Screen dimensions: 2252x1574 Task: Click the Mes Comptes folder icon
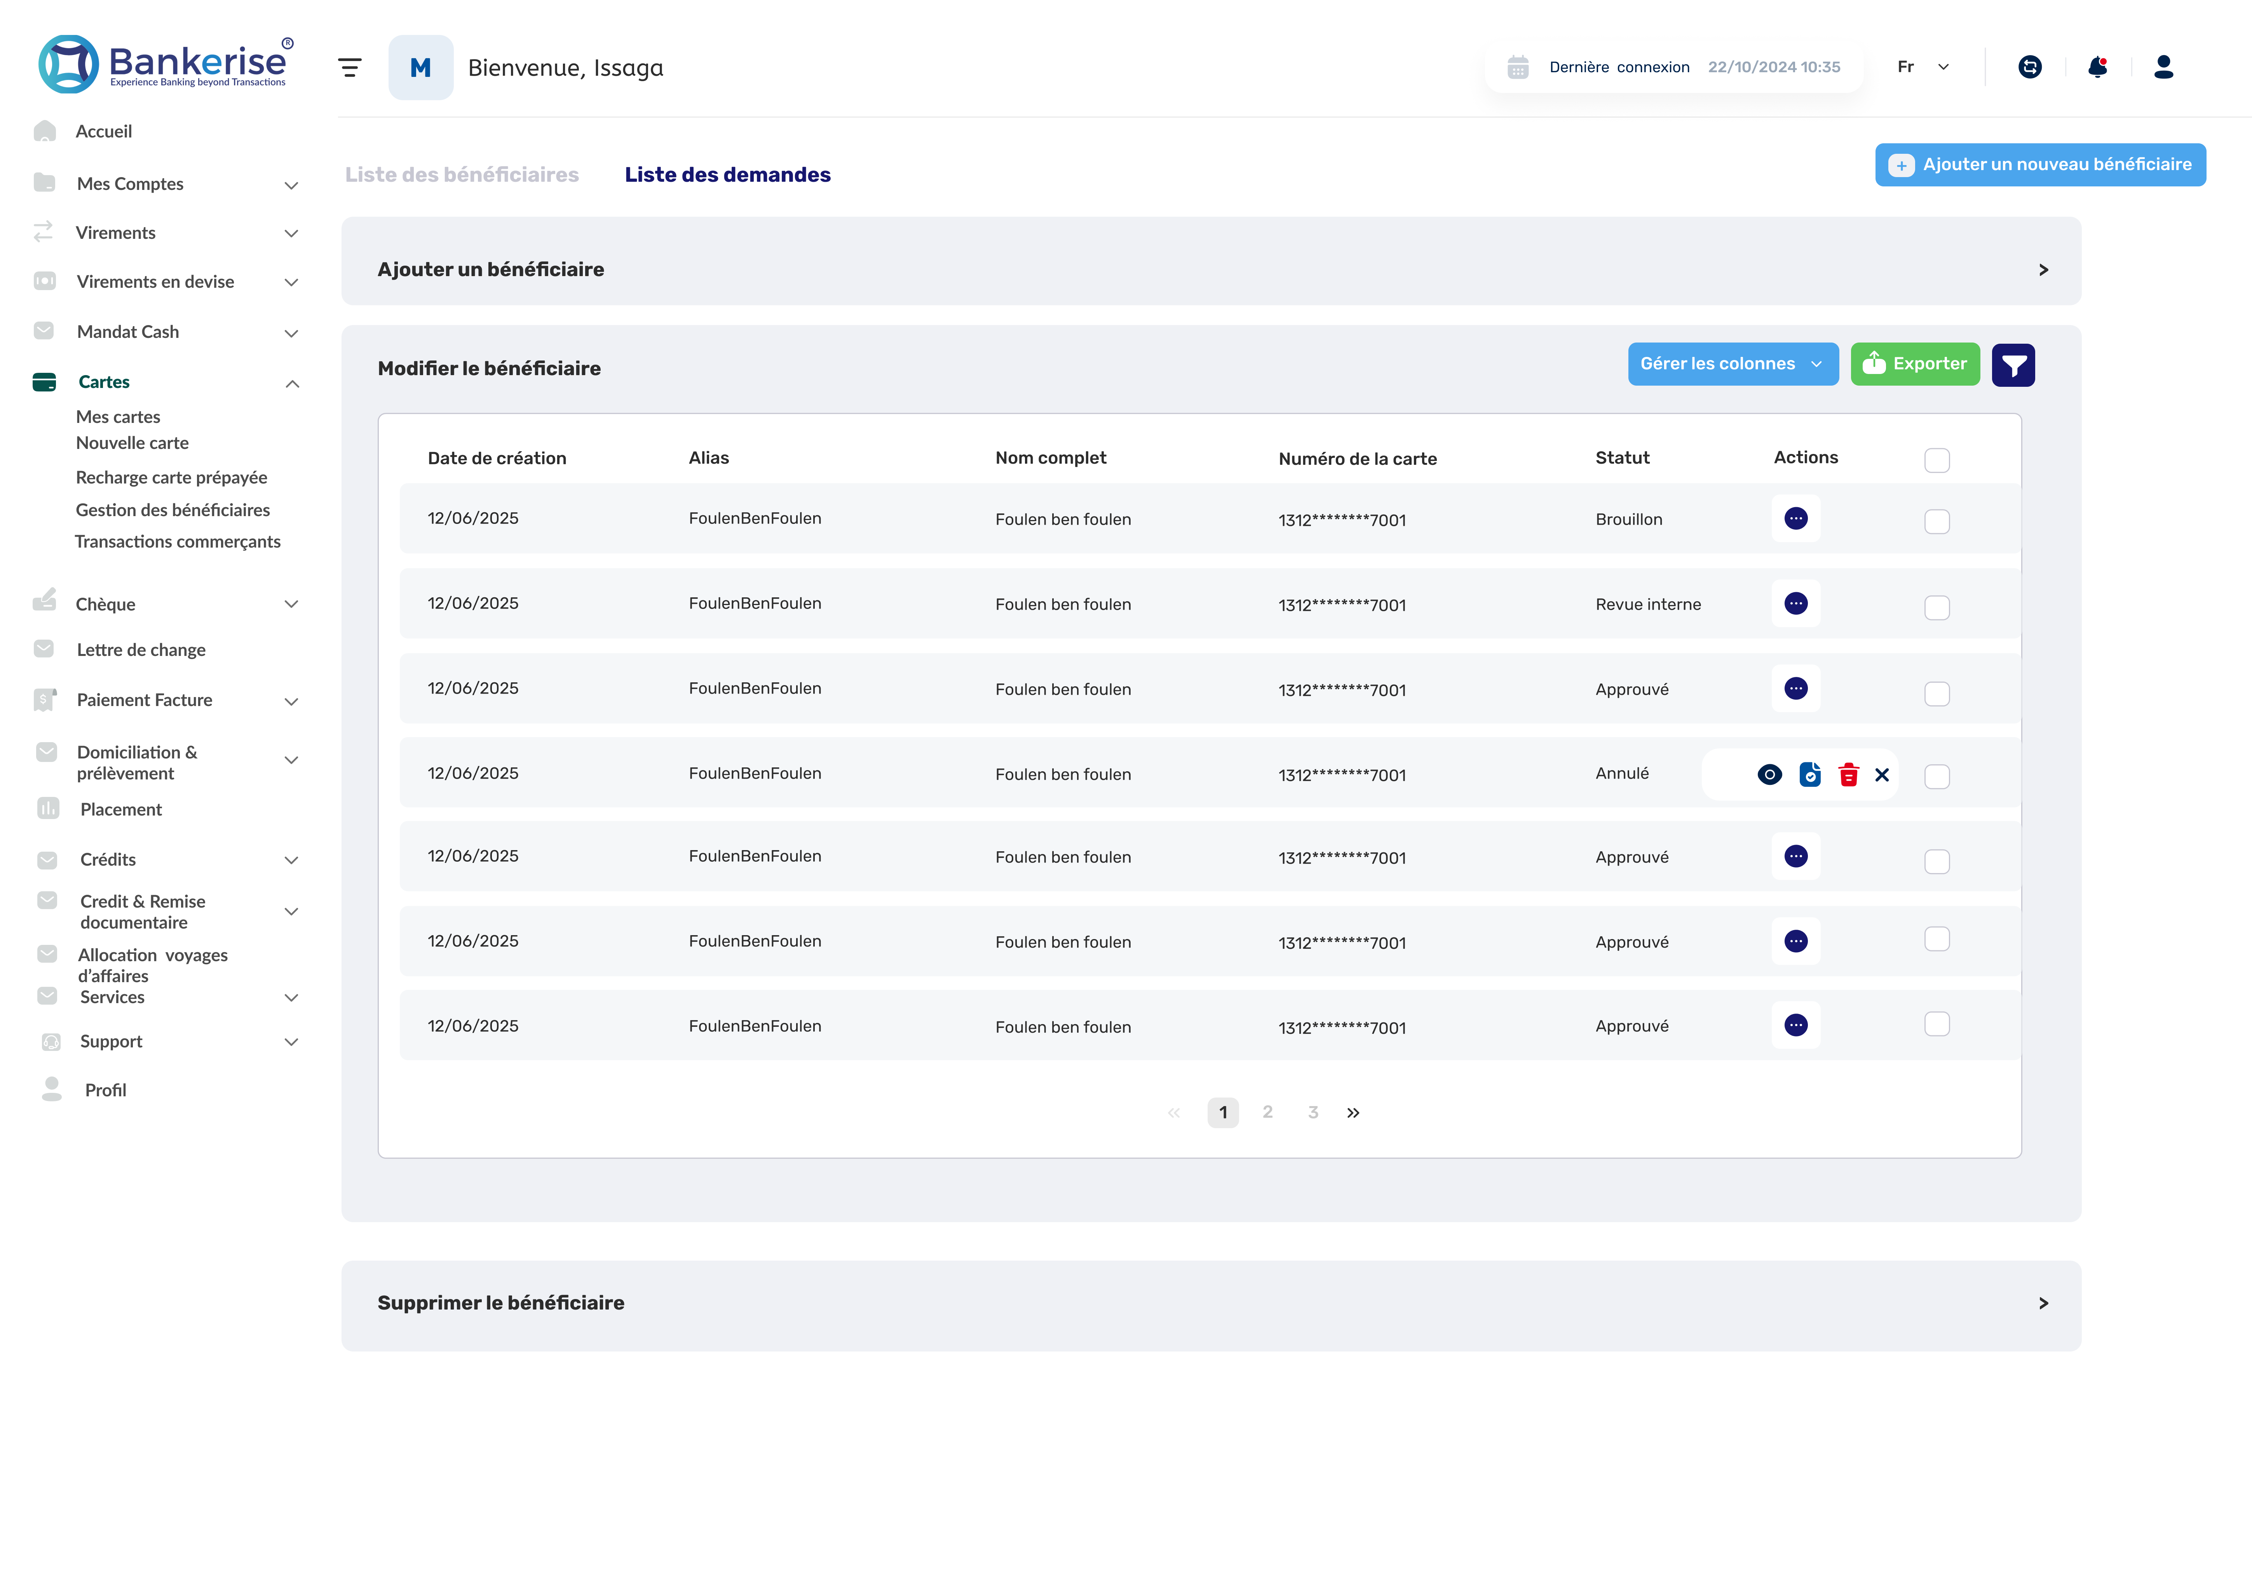(44, 182)
